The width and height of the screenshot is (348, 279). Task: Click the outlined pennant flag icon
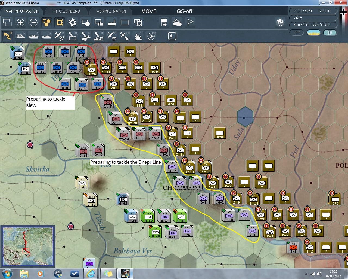pos(190,22)
